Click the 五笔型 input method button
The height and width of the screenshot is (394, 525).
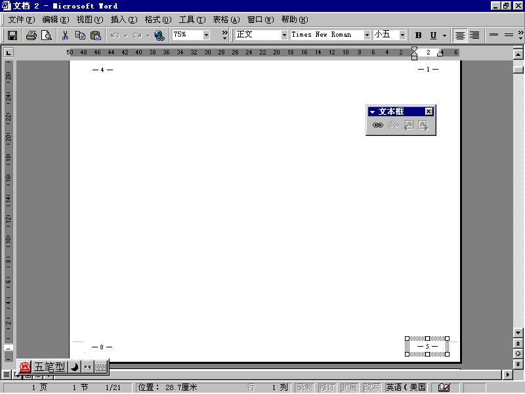pos(50,366)
